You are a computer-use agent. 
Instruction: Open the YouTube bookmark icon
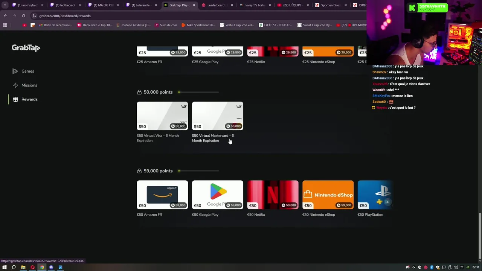tap(24, 25)
